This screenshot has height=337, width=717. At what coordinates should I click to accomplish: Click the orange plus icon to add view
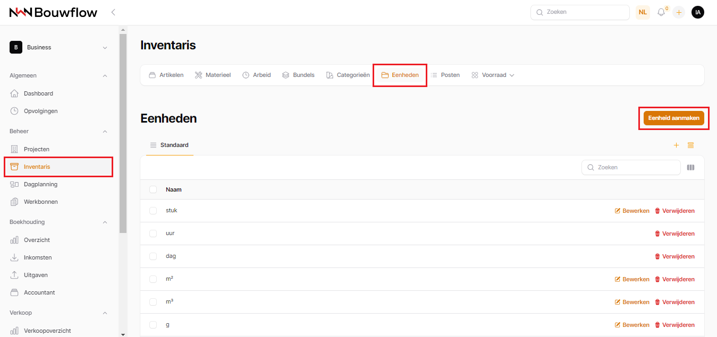[676, 145]
